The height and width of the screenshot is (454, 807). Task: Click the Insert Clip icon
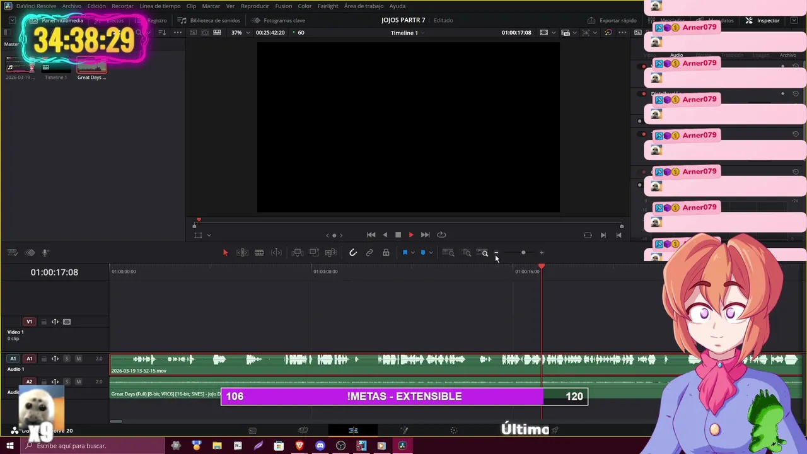point(297,253)
